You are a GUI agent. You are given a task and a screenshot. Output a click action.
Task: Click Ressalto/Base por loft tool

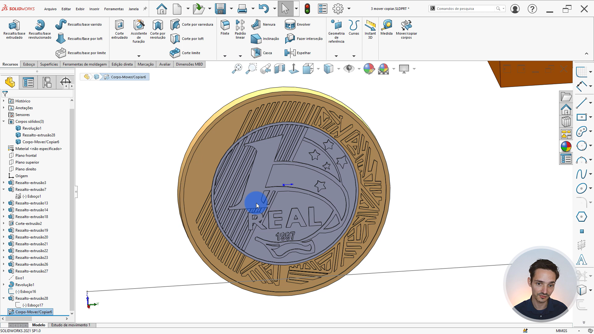pos(79,39)
